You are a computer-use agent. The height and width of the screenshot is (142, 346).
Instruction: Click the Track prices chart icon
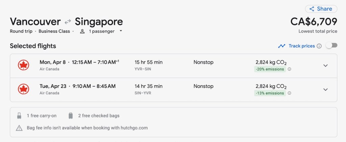coord(282,46)
